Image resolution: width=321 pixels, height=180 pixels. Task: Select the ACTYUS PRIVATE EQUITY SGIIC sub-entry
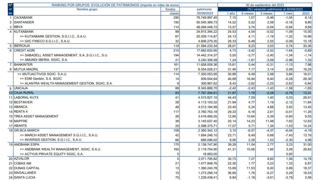52,154
